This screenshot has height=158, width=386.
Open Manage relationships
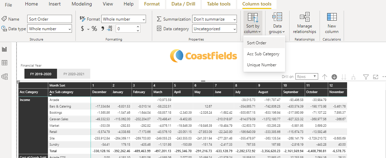coord(304,23)
